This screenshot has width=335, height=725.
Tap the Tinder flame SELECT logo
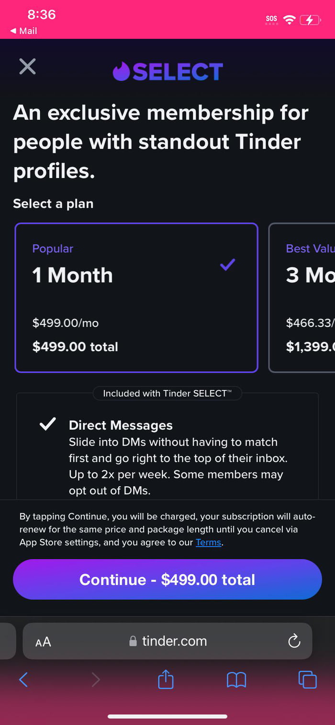click(x=167, y=72)
